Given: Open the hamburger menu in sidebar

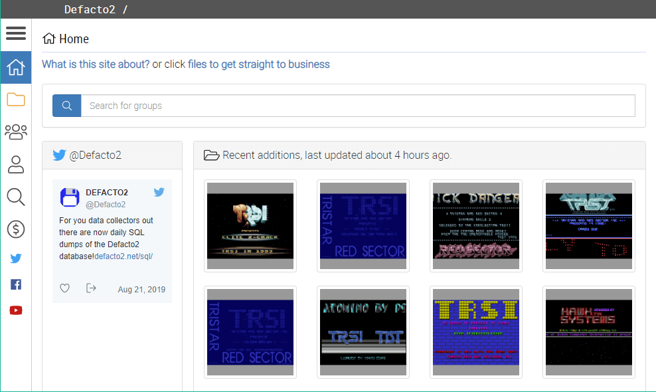Looking at the screenshot, I should (x=16, y=33).
